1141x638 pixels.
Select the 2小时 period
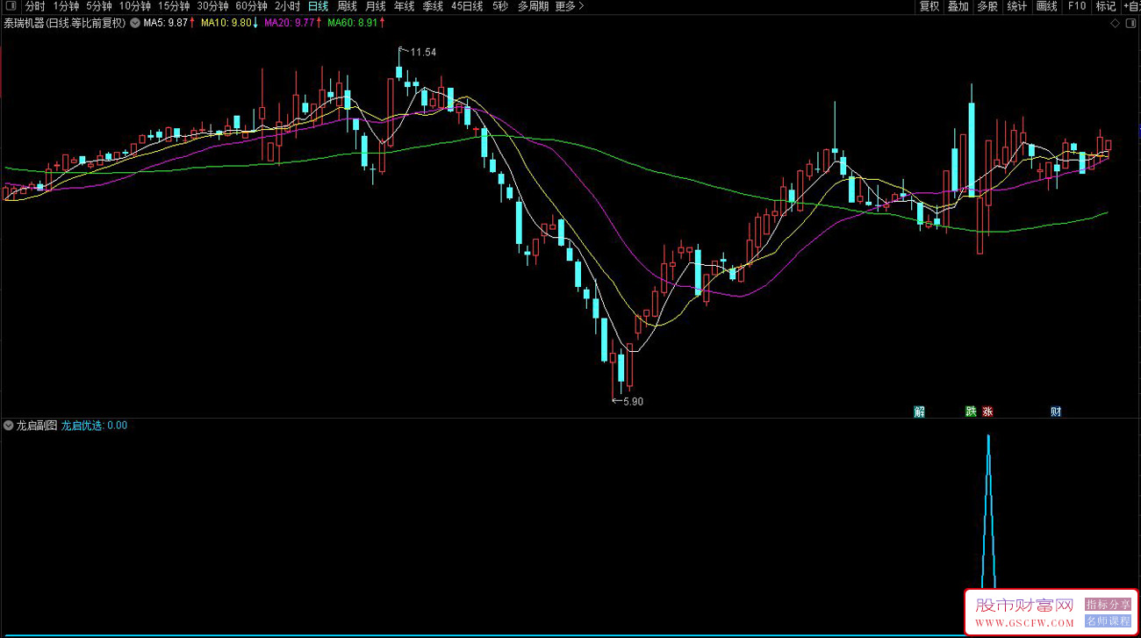[x=287, y=6]
